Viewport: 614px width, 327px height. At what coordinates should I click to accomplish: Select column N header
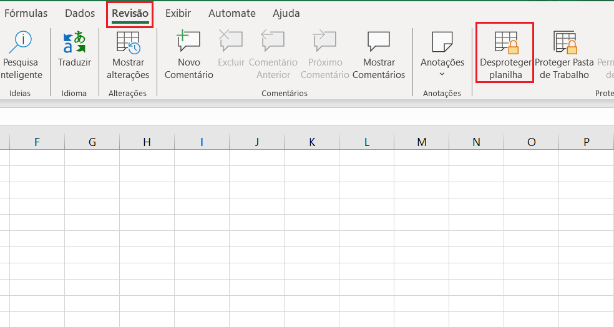point(477,142)
